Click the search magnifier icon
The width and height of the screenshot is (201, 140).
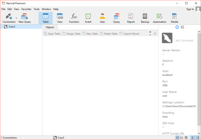click(155, 34)
